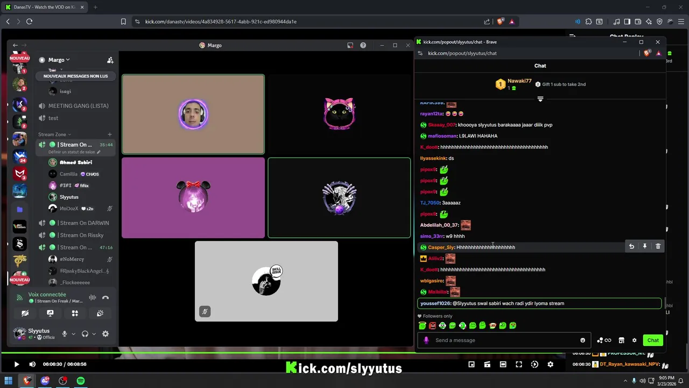Open emoji picker in message box

(x=582, y=340)
